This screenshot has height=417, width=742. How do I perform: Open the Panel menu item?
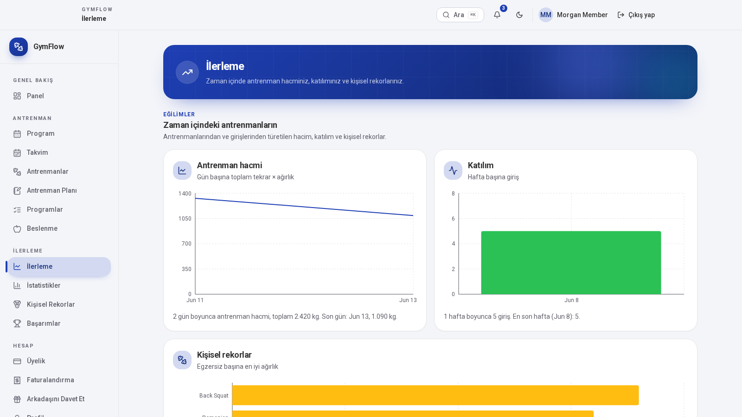(x=59, y=96)
